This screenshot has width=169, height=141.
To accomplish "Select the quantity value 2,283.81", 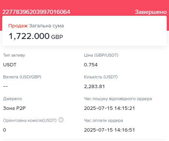I will 94,87.
